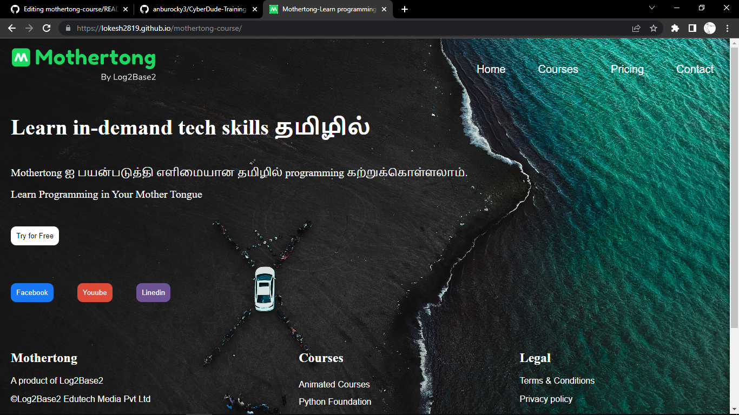Reload the current page
Screen dimensions: 739x415
(47, 28)
